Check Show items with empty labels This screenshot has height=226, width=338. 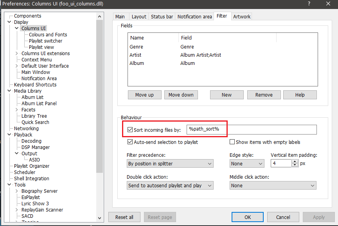pos(232,142)
